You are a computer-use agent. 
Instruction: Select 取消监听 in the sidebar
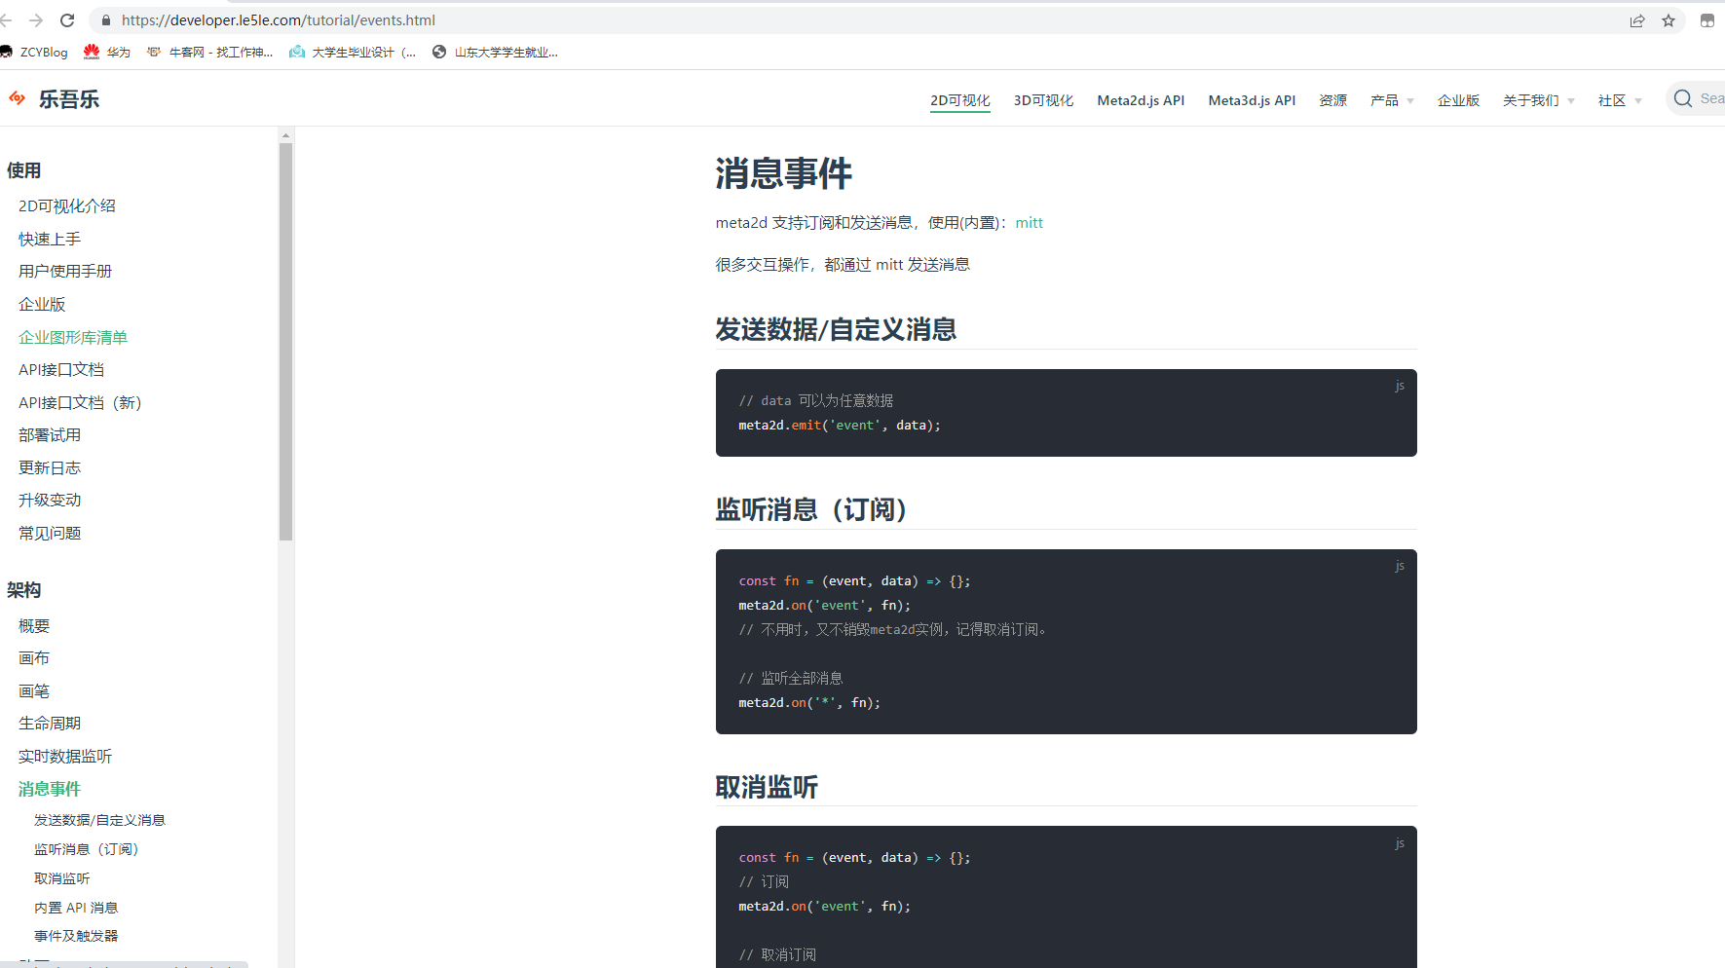point(62,877)
